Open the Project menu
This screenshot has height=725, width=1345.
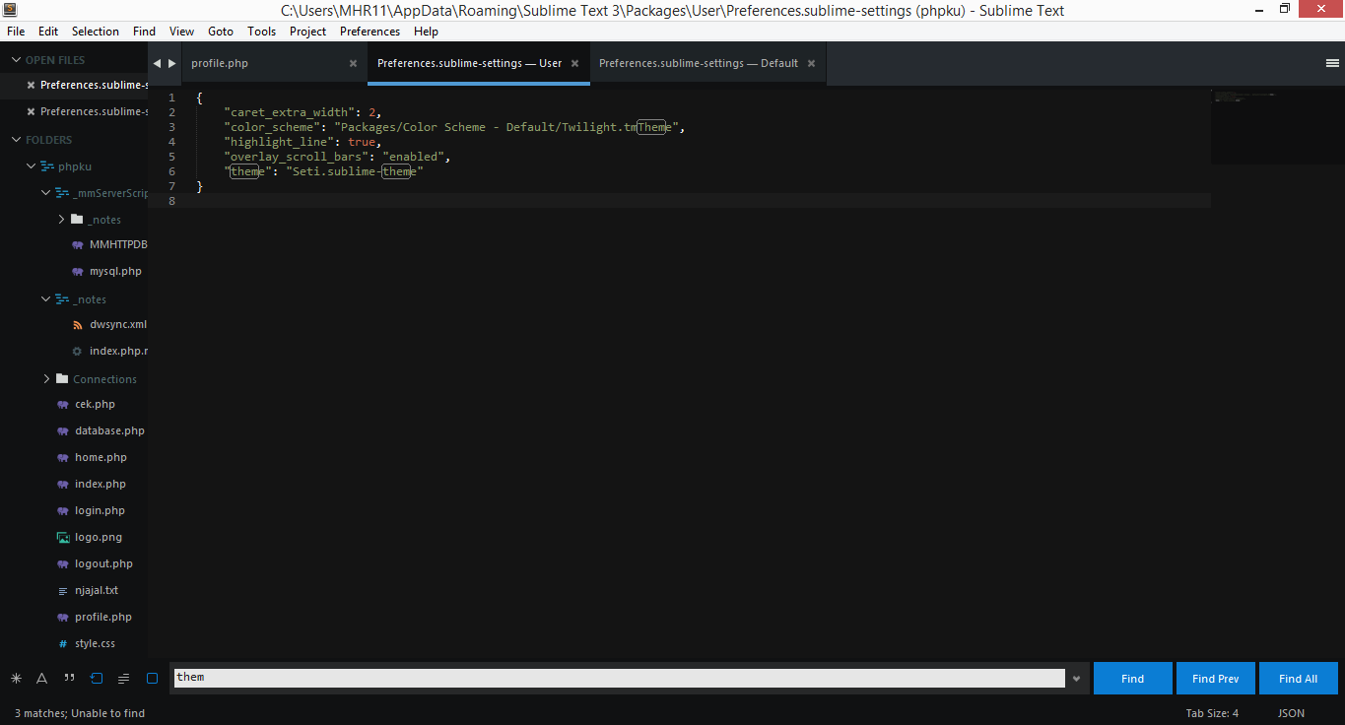coord(307,32)
